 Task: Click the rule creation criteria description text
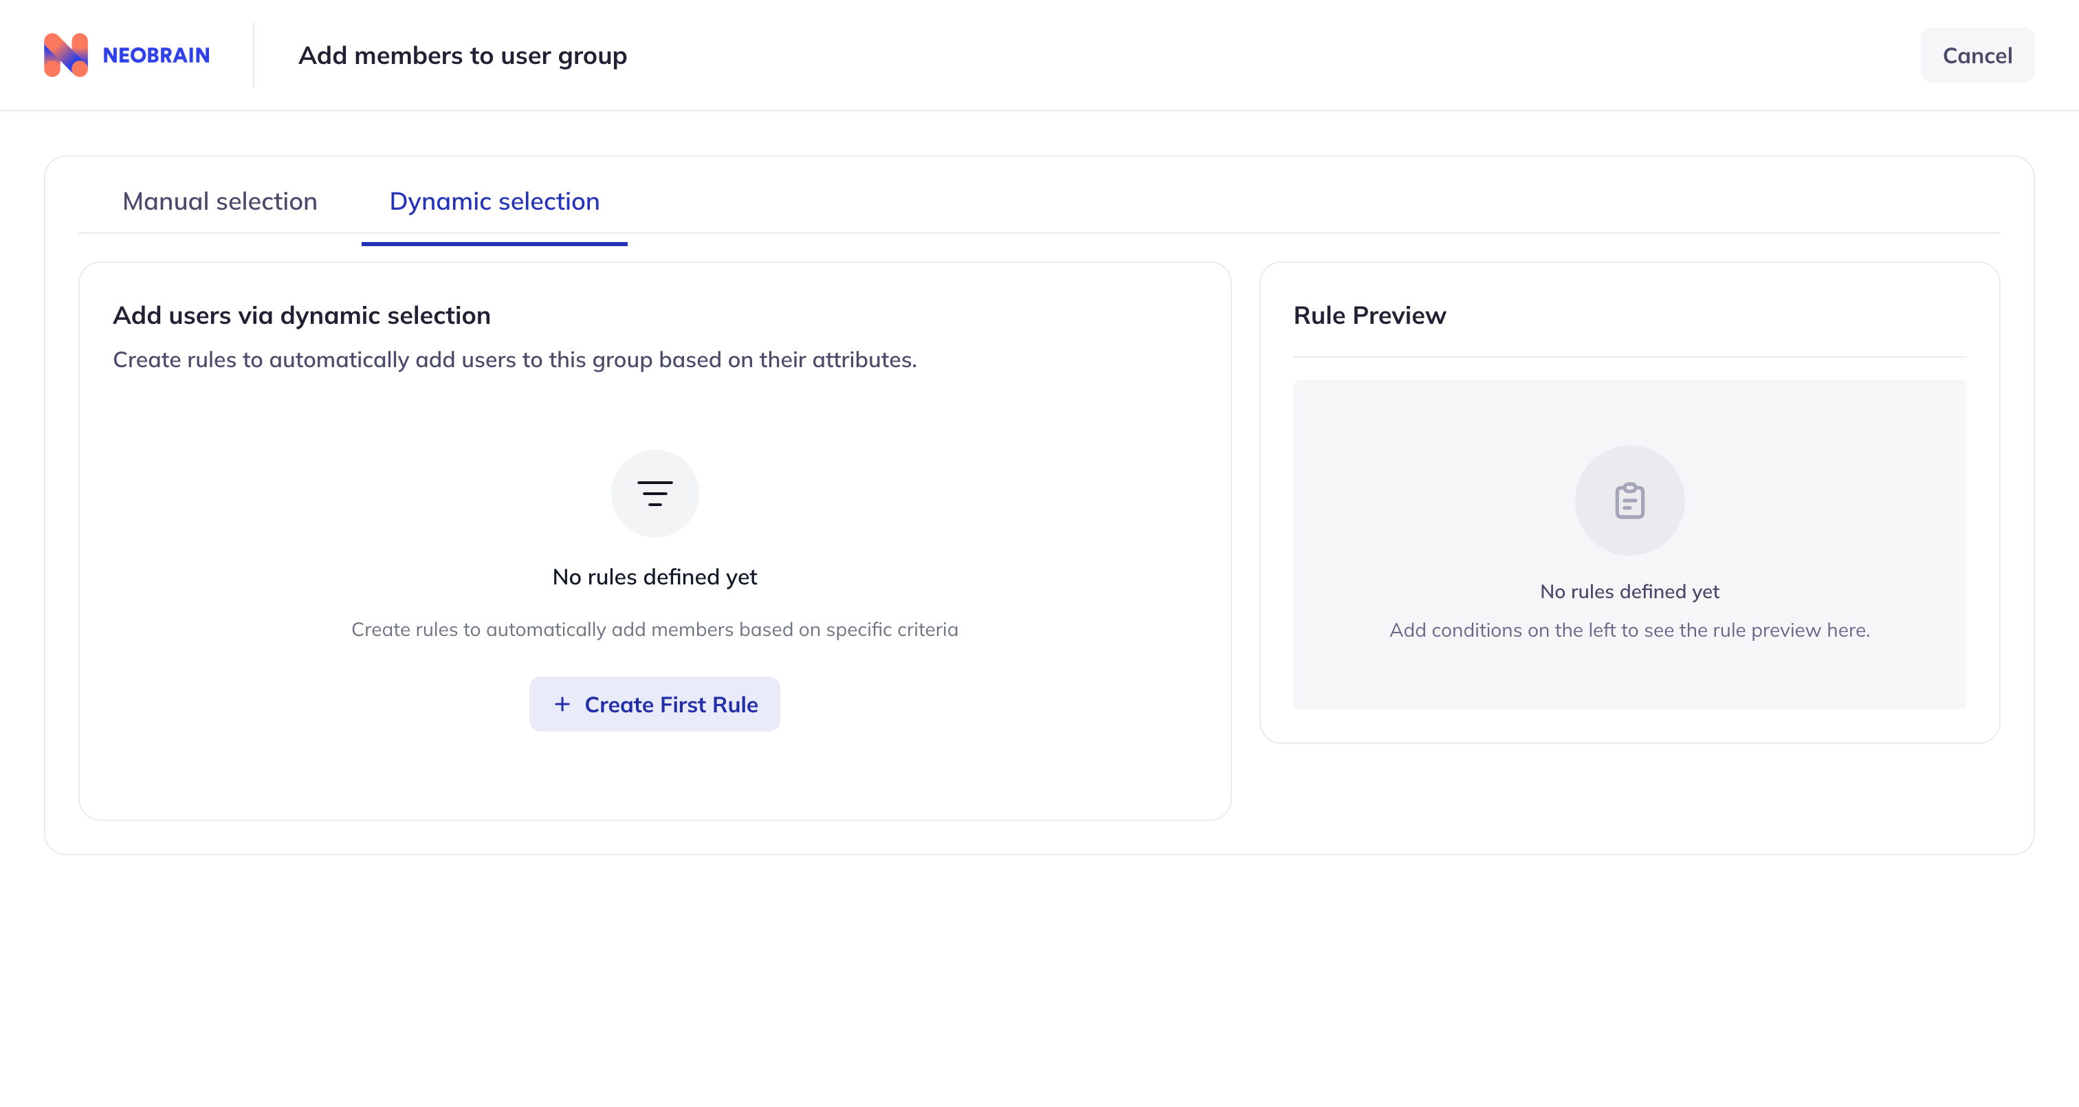(x=654, y=629)
